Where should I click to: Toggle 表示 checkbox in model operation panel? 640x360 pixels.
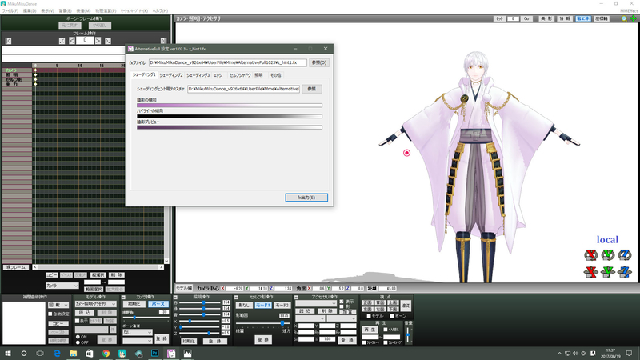[77, 321]
